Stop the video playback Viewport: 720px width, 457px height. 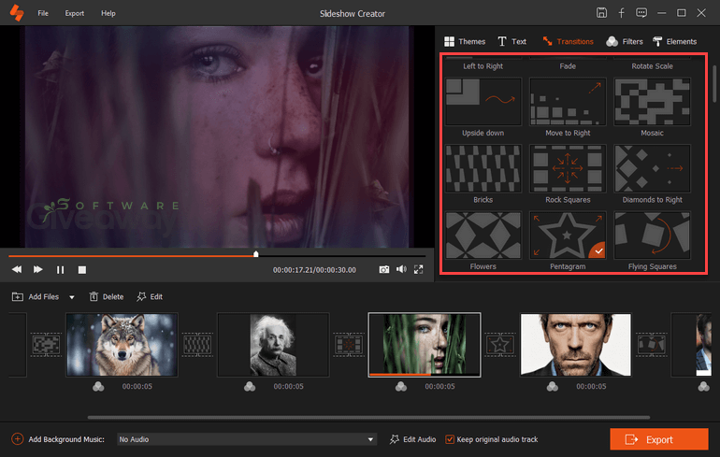(82, 269)
